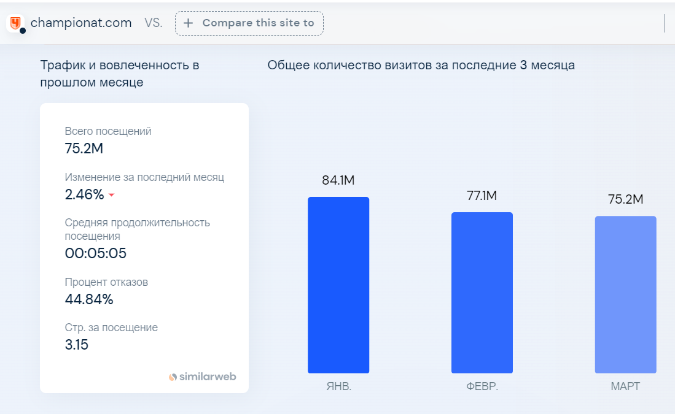
Task: Select the January 84.1M bar
Action: tap(338, 285)
